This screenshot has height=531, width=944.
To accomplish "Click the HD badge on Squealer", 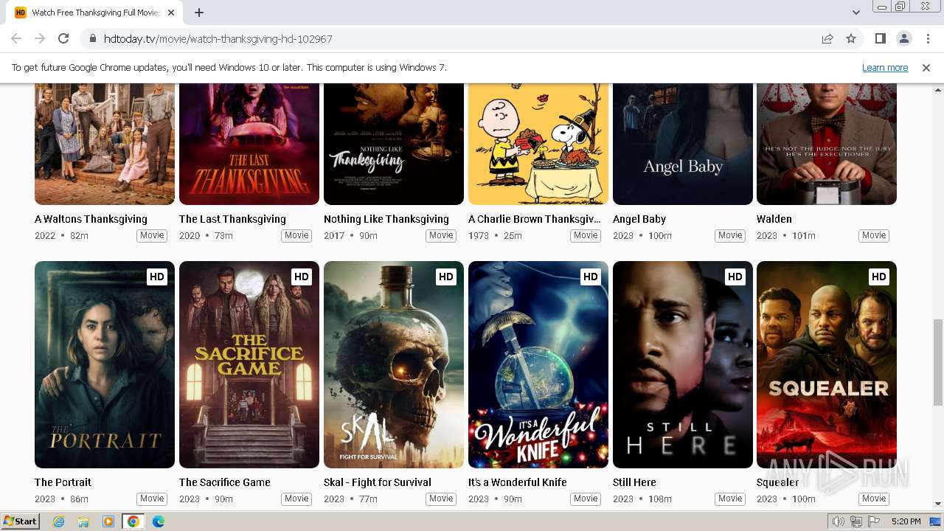I will (x=878, y=277).
